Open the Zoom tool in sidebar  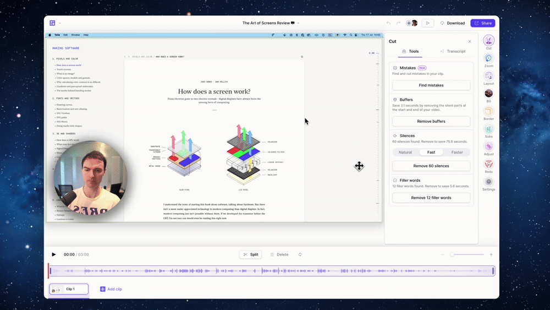(488, 61)
